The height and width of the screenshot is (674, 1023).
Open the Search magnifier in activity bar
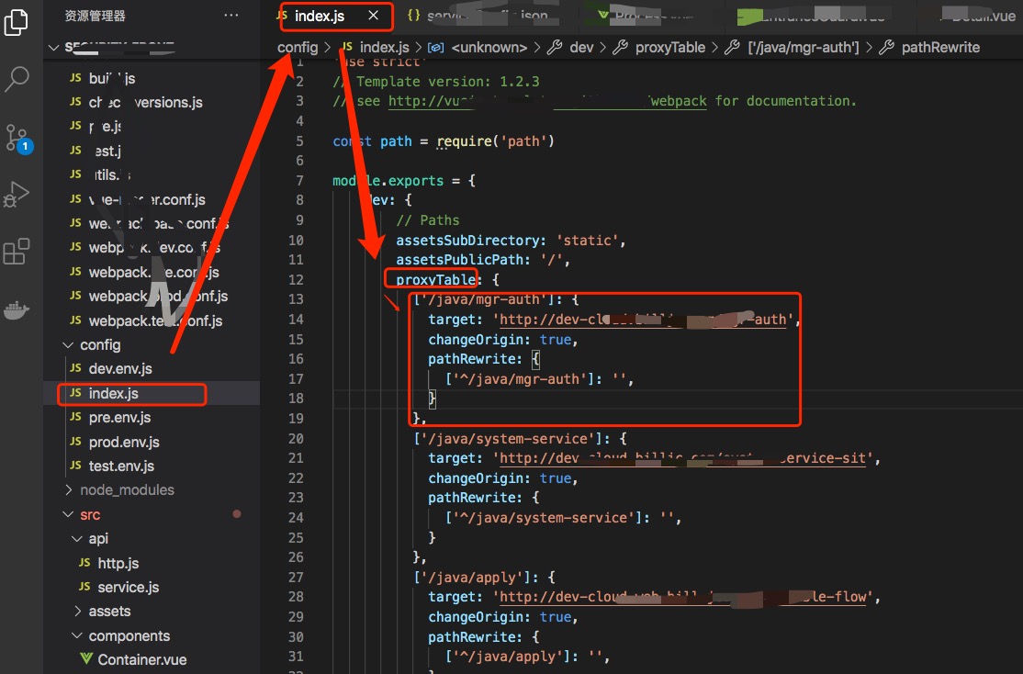(x=17, y=80)
